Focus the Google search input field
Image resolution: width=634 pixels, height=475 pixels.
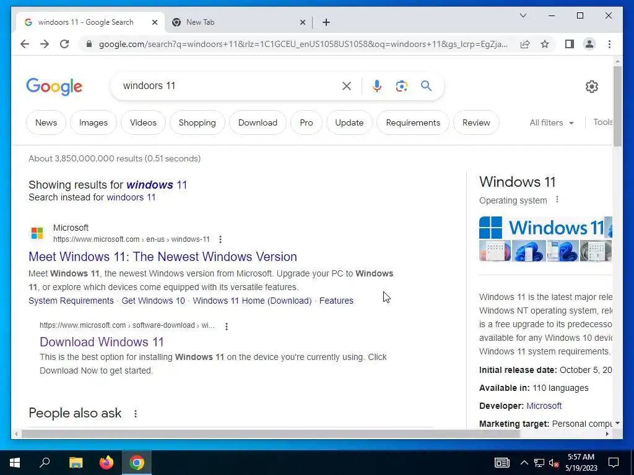[228, 86]
